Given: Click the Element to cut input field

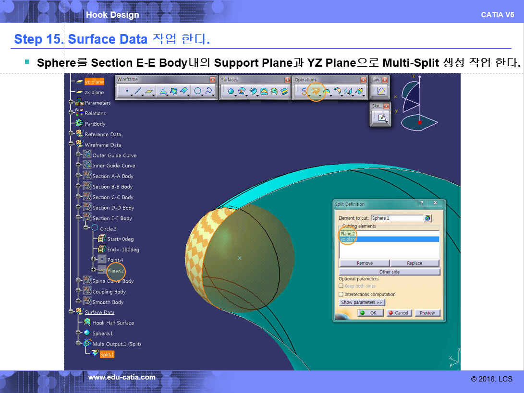Looking at the screenshot, I should point(396,218).
